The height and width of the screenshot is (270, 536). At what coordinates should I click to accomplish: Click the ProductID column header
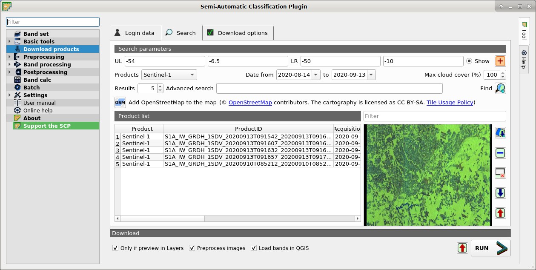click(249, 129)
